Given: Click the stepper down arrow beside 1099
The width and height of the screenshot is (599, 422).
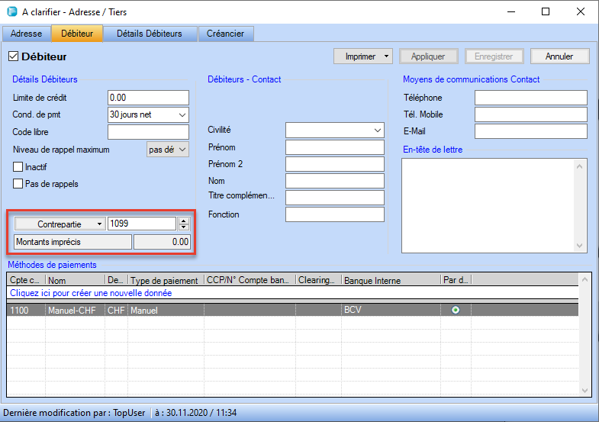Looking at the screenshot, I should coord(183,227).
